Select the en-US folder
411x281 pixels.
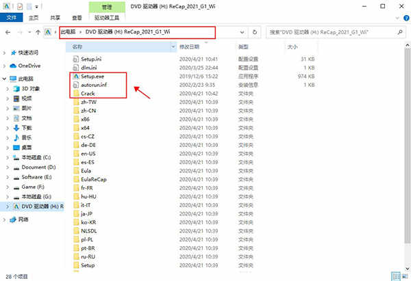pos(88,154)
